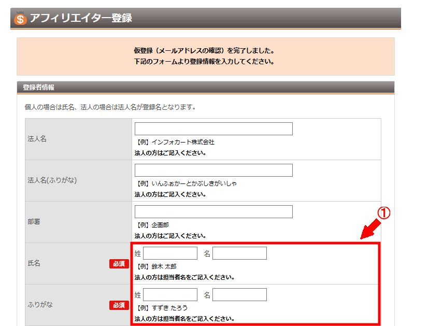Click the アフィリエイター登録 page title
This screenshot has width=428, height=326.
click(81, 18)
